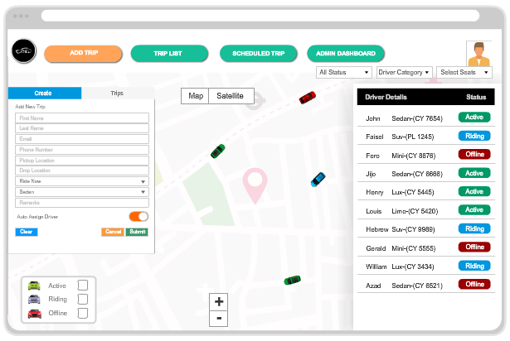The height and width of the screenshot is (341, 510).
Task: Switch to Satellite view
Action: tap(231, 96)
